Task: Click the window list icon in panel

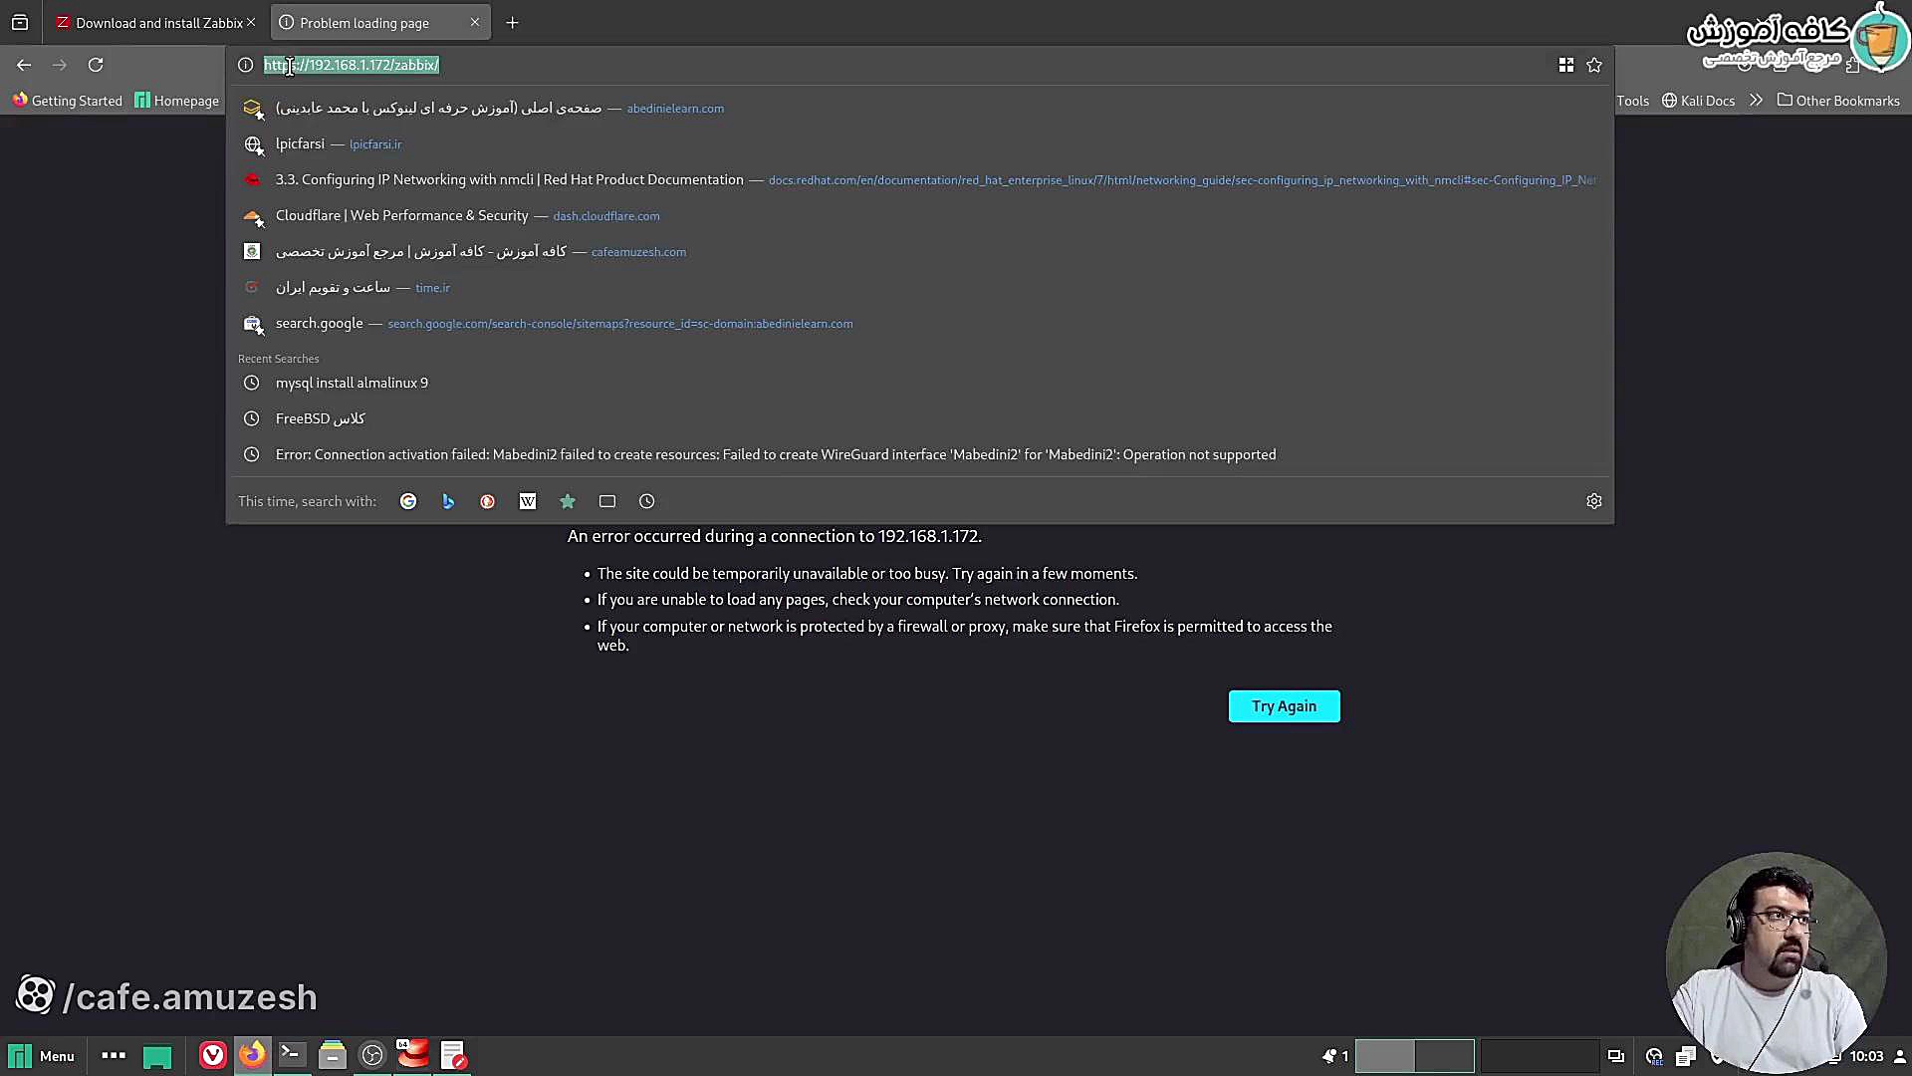Action: tap(1616, 1056)
